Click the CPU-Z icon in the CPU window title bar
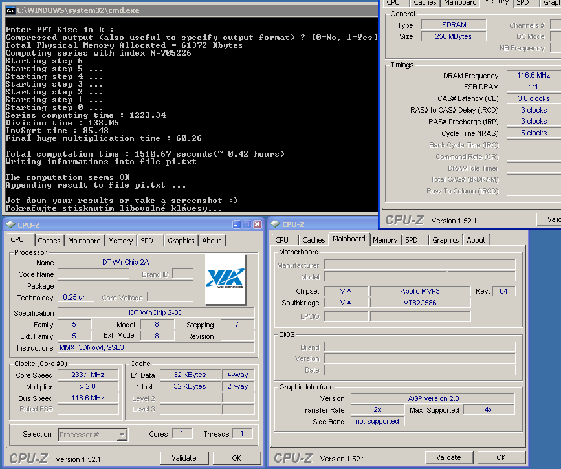The width and height of the screenshot is (561, 469). (10, 224)
